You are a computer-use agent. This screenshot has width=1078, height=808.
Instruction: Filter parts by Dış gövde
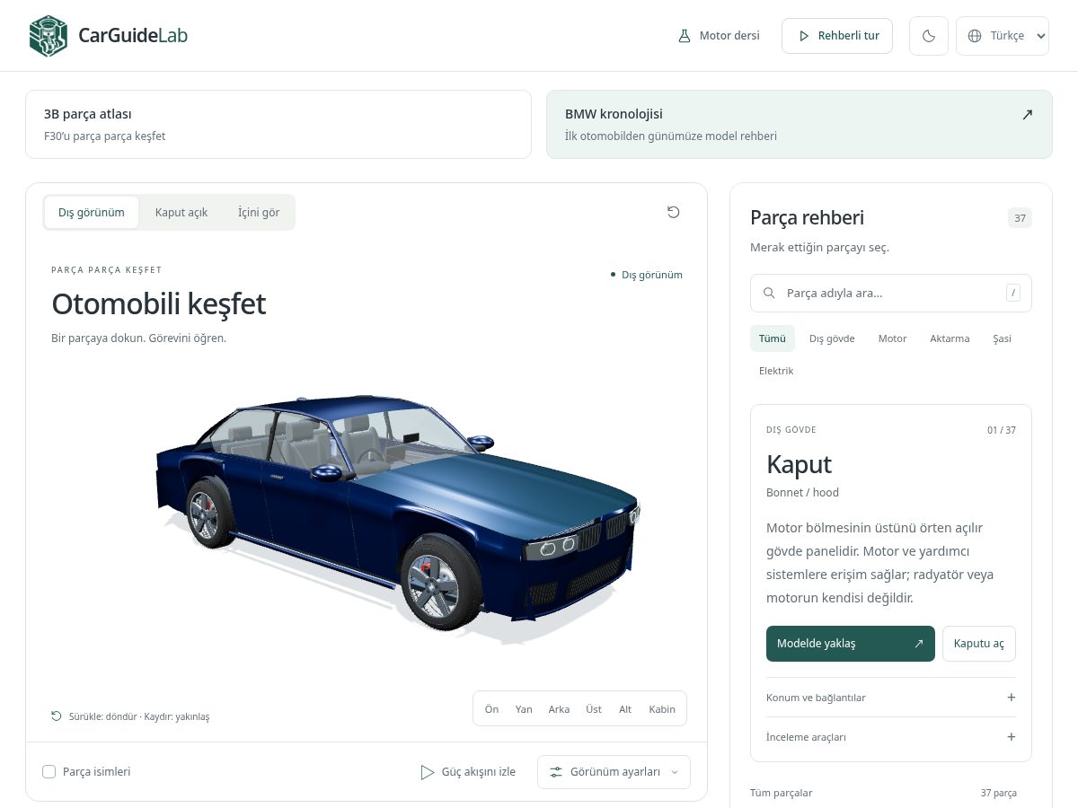click(x=832, y=338)
